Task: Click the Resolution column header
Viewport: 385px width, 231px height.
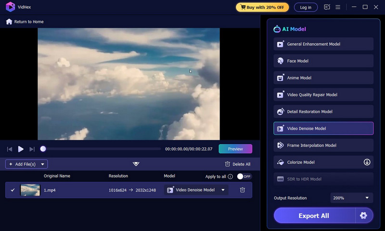Action: pos(118,176)
